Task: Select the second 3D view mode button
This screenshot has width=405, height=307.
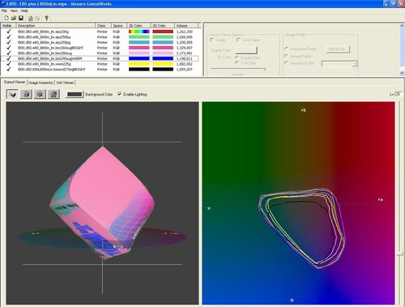Action: (26, 94)
